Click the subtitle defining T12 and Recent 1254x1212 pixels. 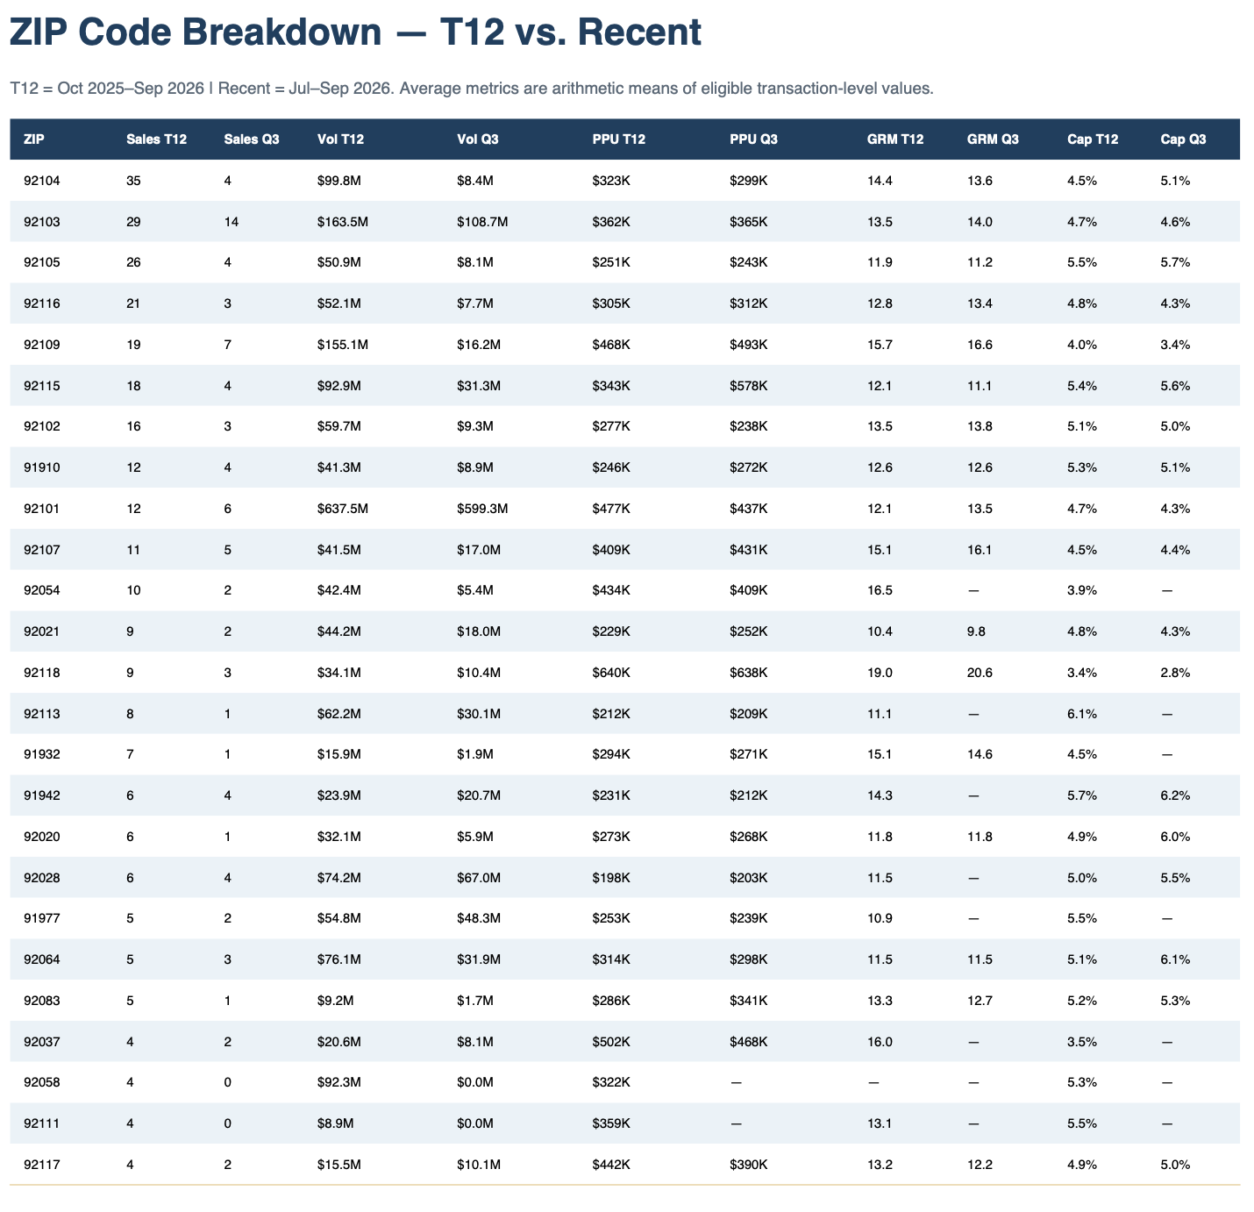[x=471, y=89]
